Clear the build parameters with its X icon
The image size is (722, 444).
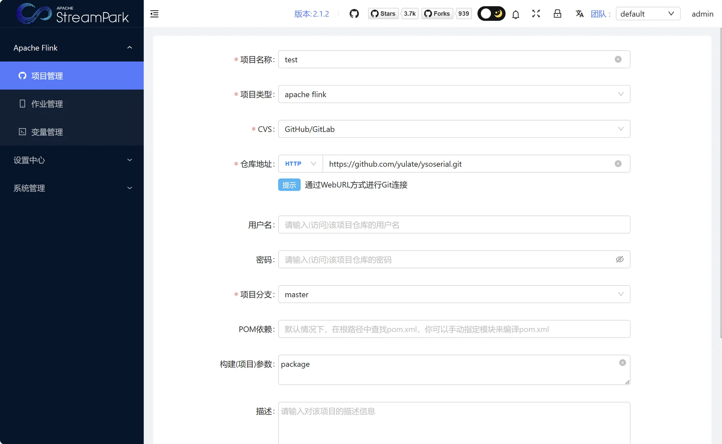[x=623, y=363]
